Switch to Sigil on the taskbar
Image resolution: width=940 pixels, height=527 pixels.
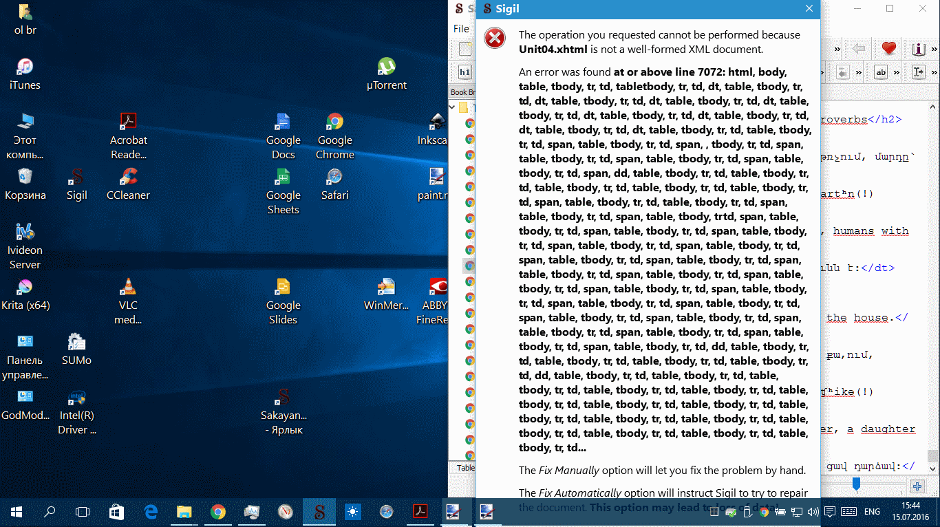(x=319, y=512)
